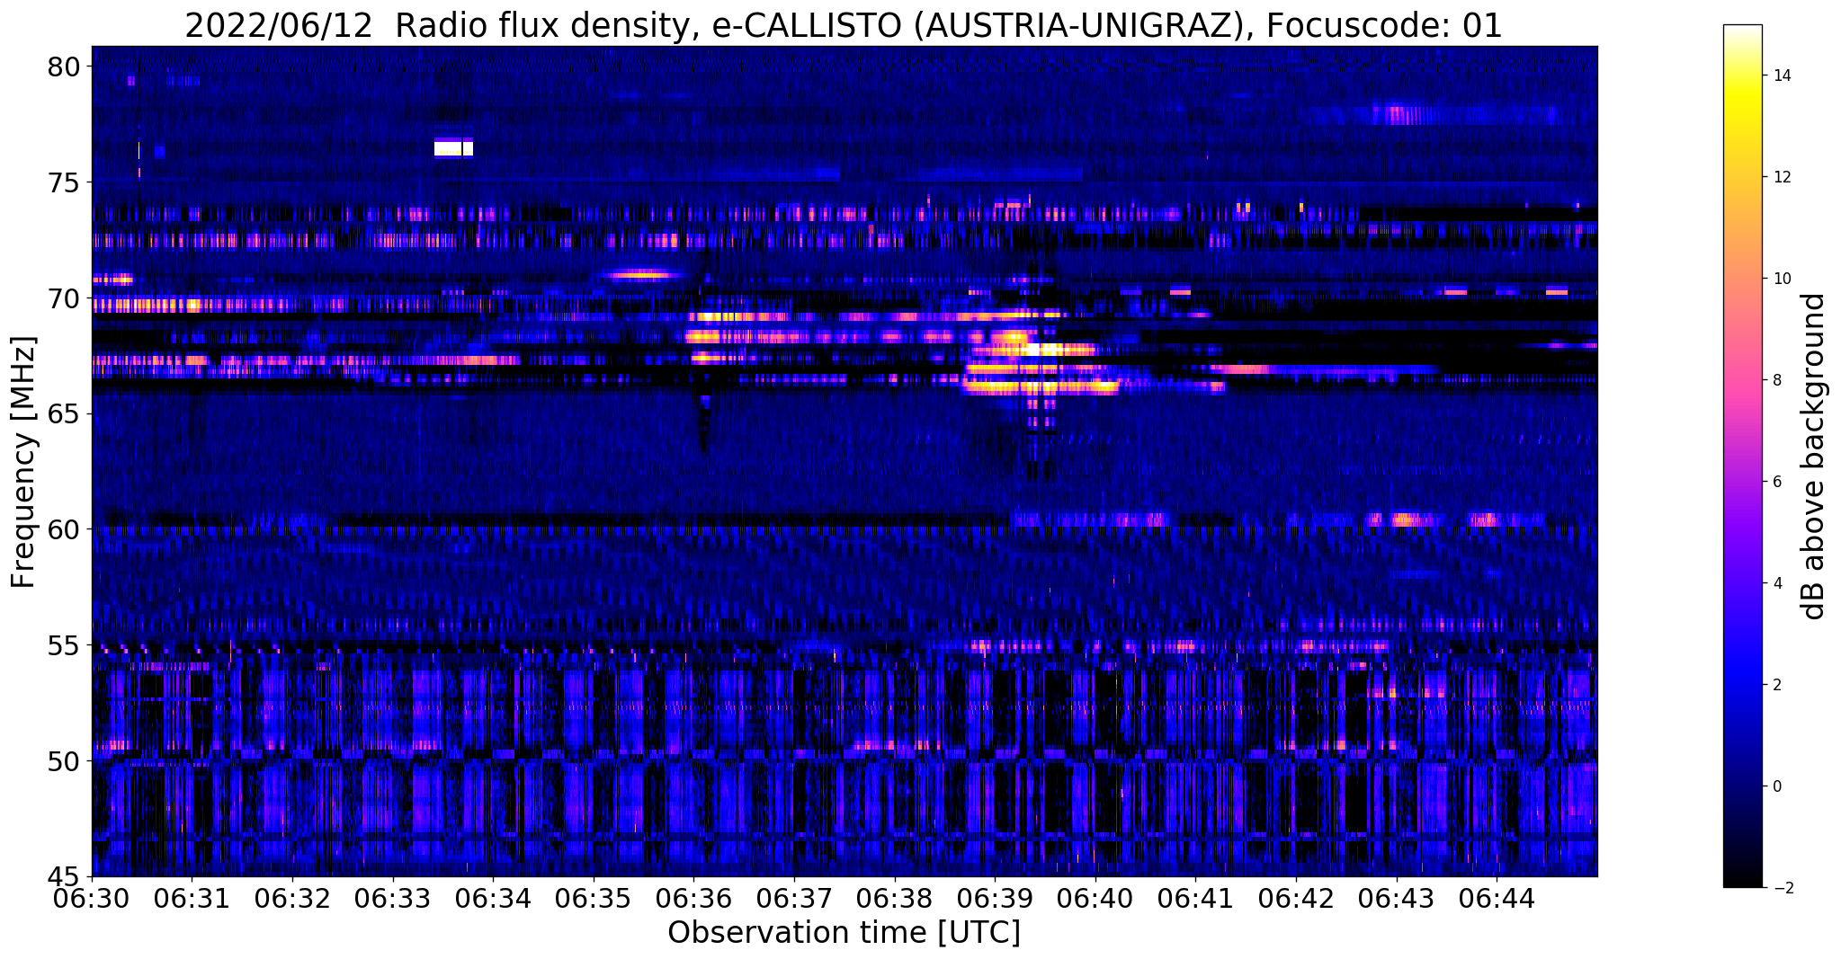This screenshot has height=959, width=1841.
Task: Click the 45 MHz frequency tick label
Action: tap(65, 876)
